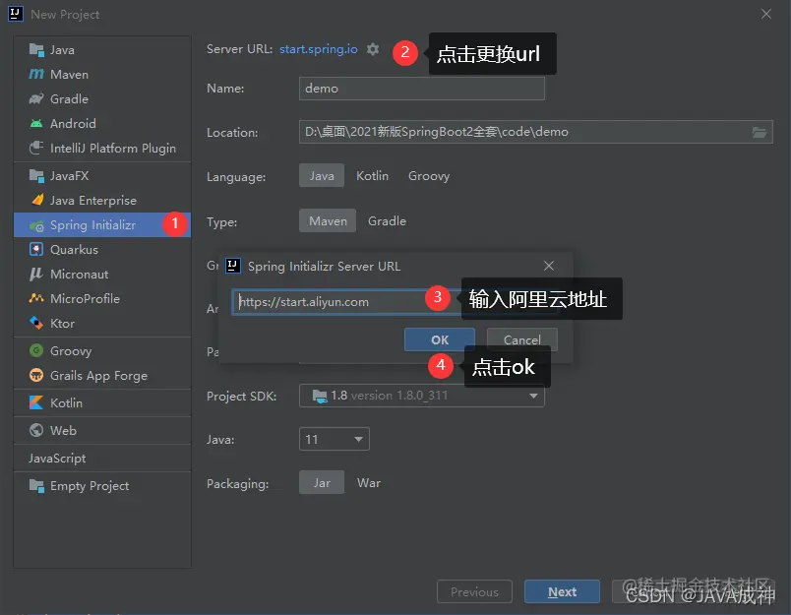
Task: Pick the Empty Project folder icon
Action: pos(36,485)
